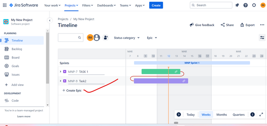
Task: Open the Status category filter dropdown
Action: 127,38
